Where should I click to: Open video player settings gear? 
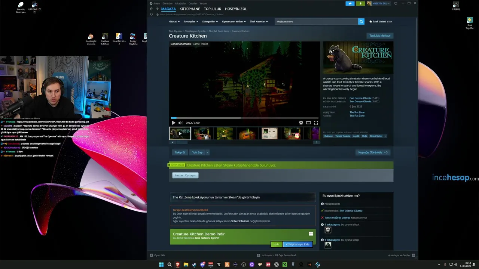(x=301, y=123)
